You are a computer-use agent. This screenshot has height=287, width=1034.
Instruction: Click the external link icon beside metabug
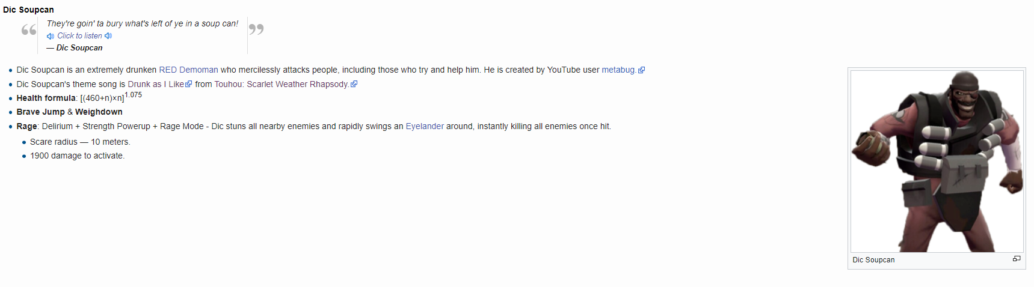(642, 70)
